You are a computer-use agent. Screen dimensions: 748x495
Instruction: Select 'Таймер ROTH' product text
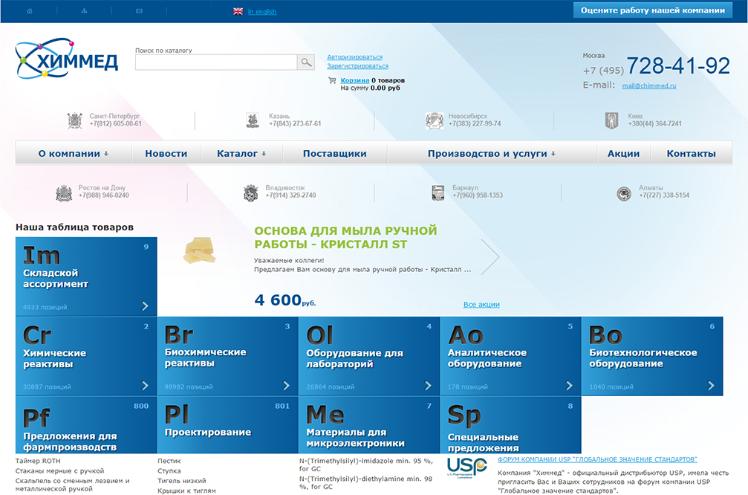click(38, 461)
